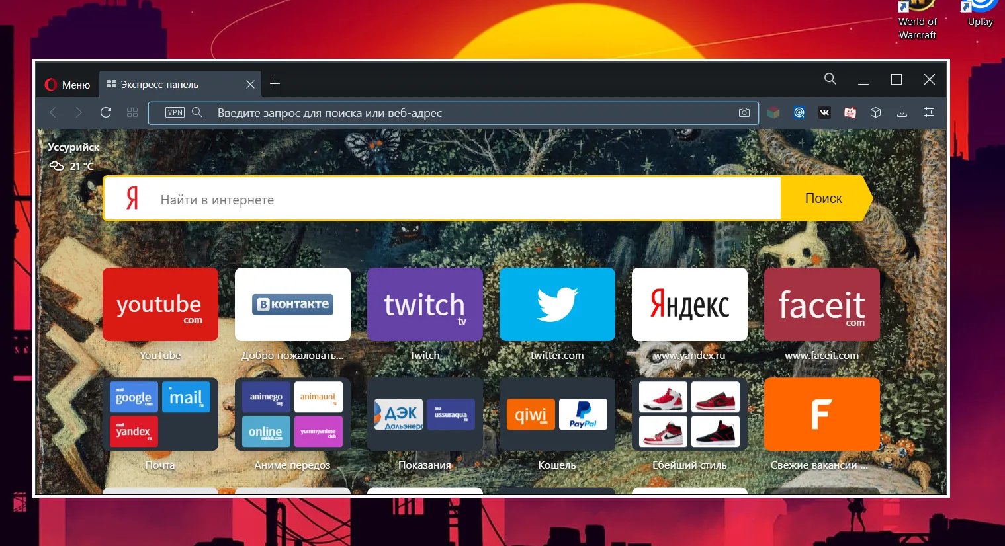Click the YouTube tile caption

160,356
